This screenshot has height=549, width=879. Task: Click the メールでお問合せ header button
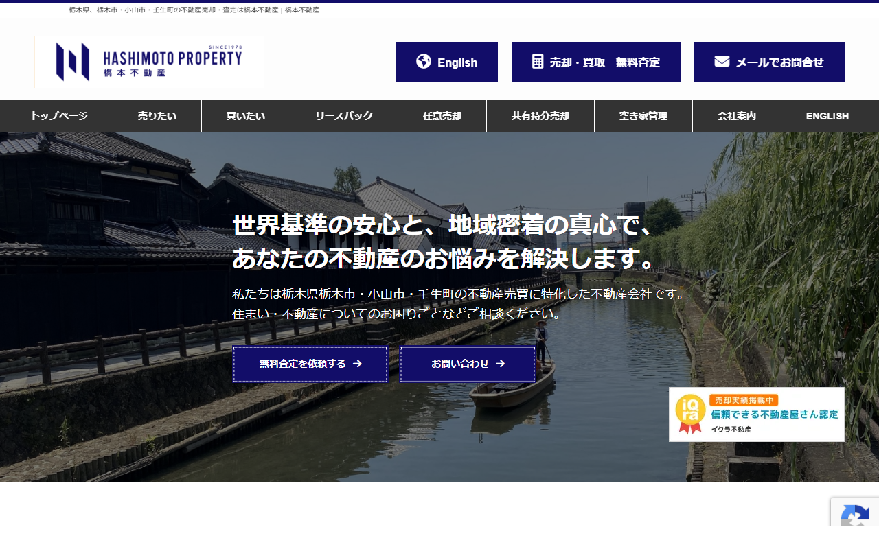tap(769, 62)
